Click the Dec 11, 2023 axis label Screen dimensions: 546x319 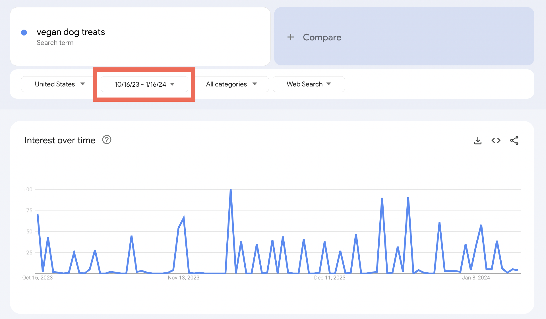tap(330, 278)
